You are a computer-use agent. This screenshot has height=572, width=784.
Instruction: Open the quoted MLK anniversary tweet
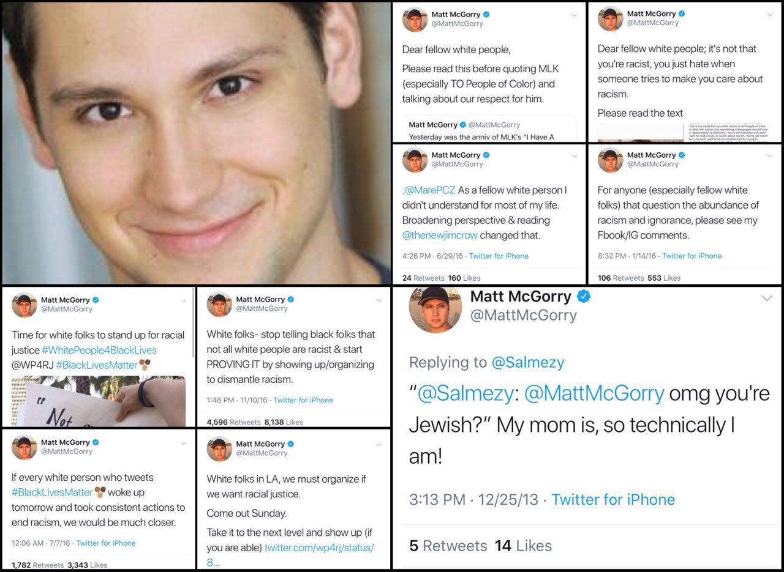click(489, 130)
